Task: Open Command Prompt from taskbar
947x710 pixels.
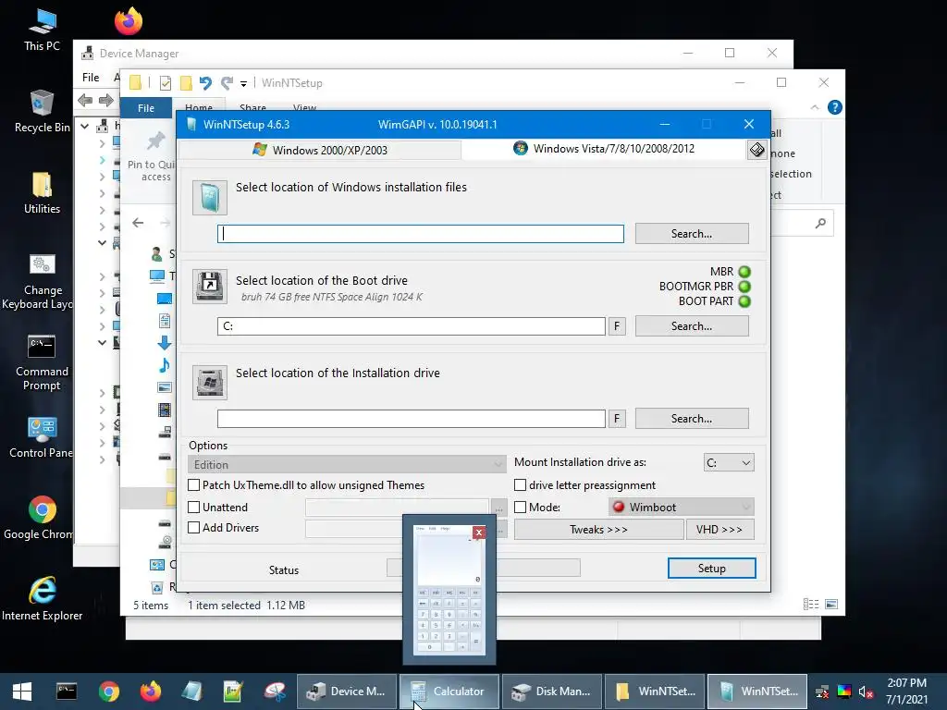Action: pos(67,692)
